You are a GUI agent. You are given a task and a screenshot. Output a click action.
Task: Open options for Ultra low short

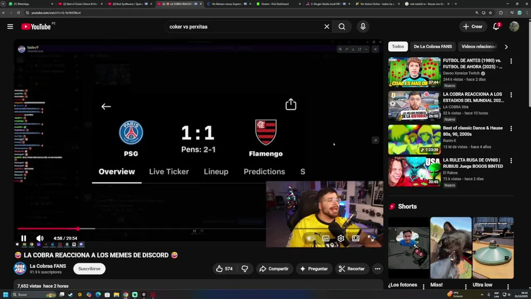tap(508, 287)
